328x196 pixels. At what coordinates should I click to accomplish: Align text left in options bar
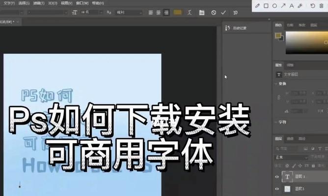click(x=151, y=13)
